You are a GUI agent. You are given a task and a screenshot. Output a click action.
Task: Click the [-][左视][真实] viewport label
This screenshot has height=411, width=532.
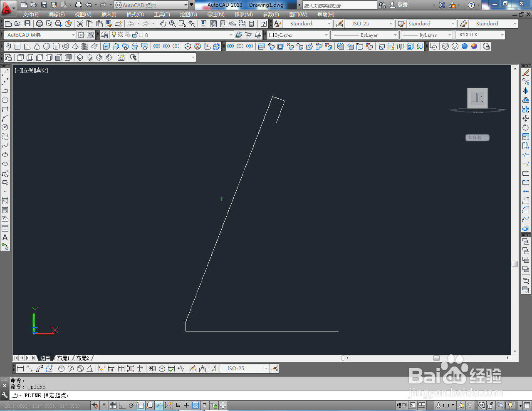[x=31, y=70]
